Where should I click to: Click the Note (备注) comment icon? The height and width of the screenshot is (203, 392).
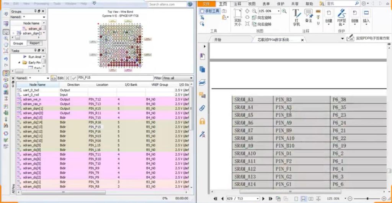(x=308, y=15)
